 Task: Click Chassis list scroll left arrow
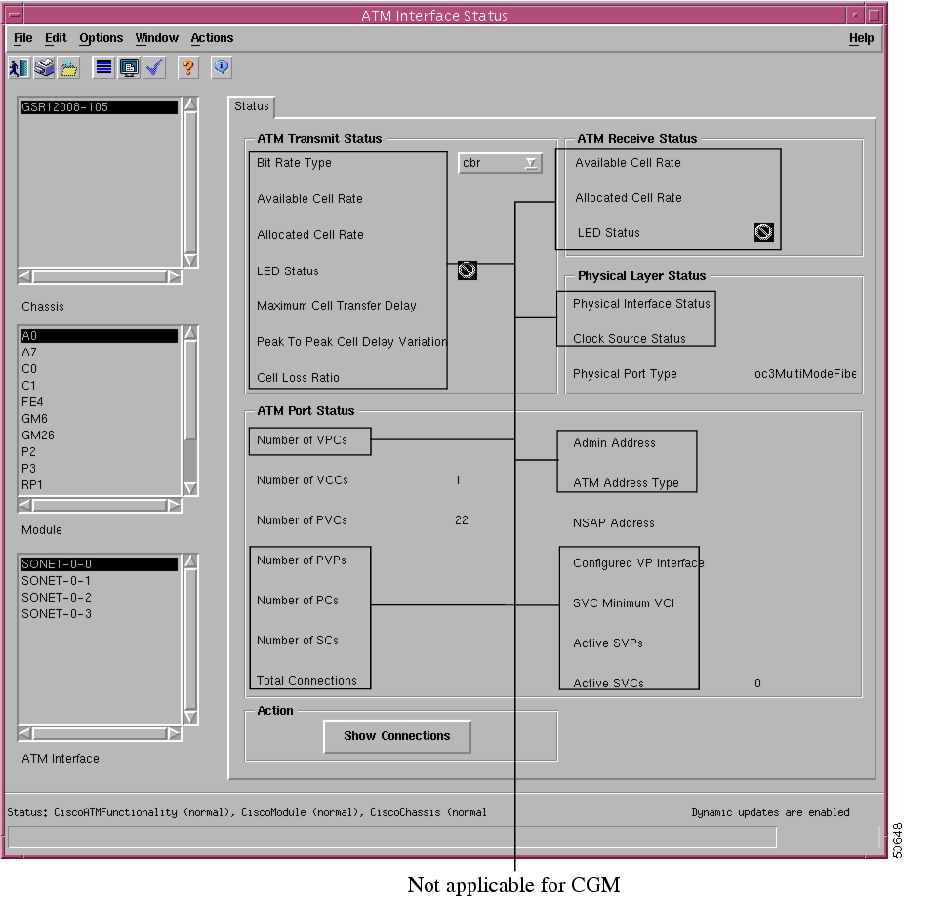coord(25,277)
